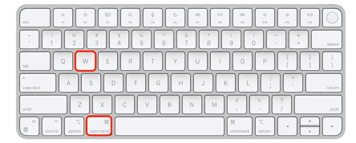This screenshot has width=356, height=143.
Task: Click the F8 play/pause key
Action: click(220, 18)
